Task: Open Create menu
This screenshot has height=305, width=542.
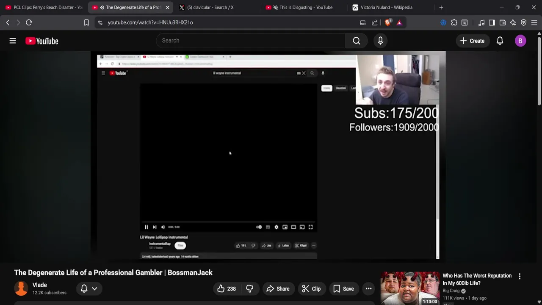Action: point(473,41)
